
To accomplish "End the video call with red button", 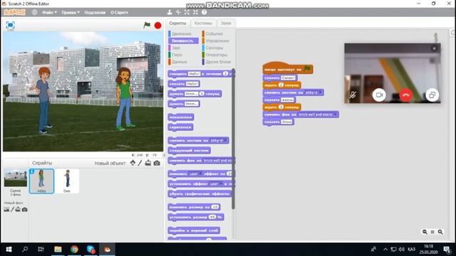I will click(406, 95).
